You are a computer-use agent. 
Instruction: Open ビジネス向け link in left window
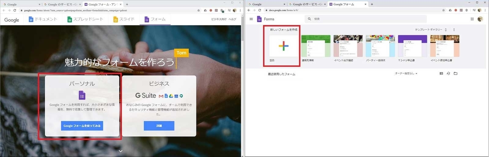[x=218, y=19]
